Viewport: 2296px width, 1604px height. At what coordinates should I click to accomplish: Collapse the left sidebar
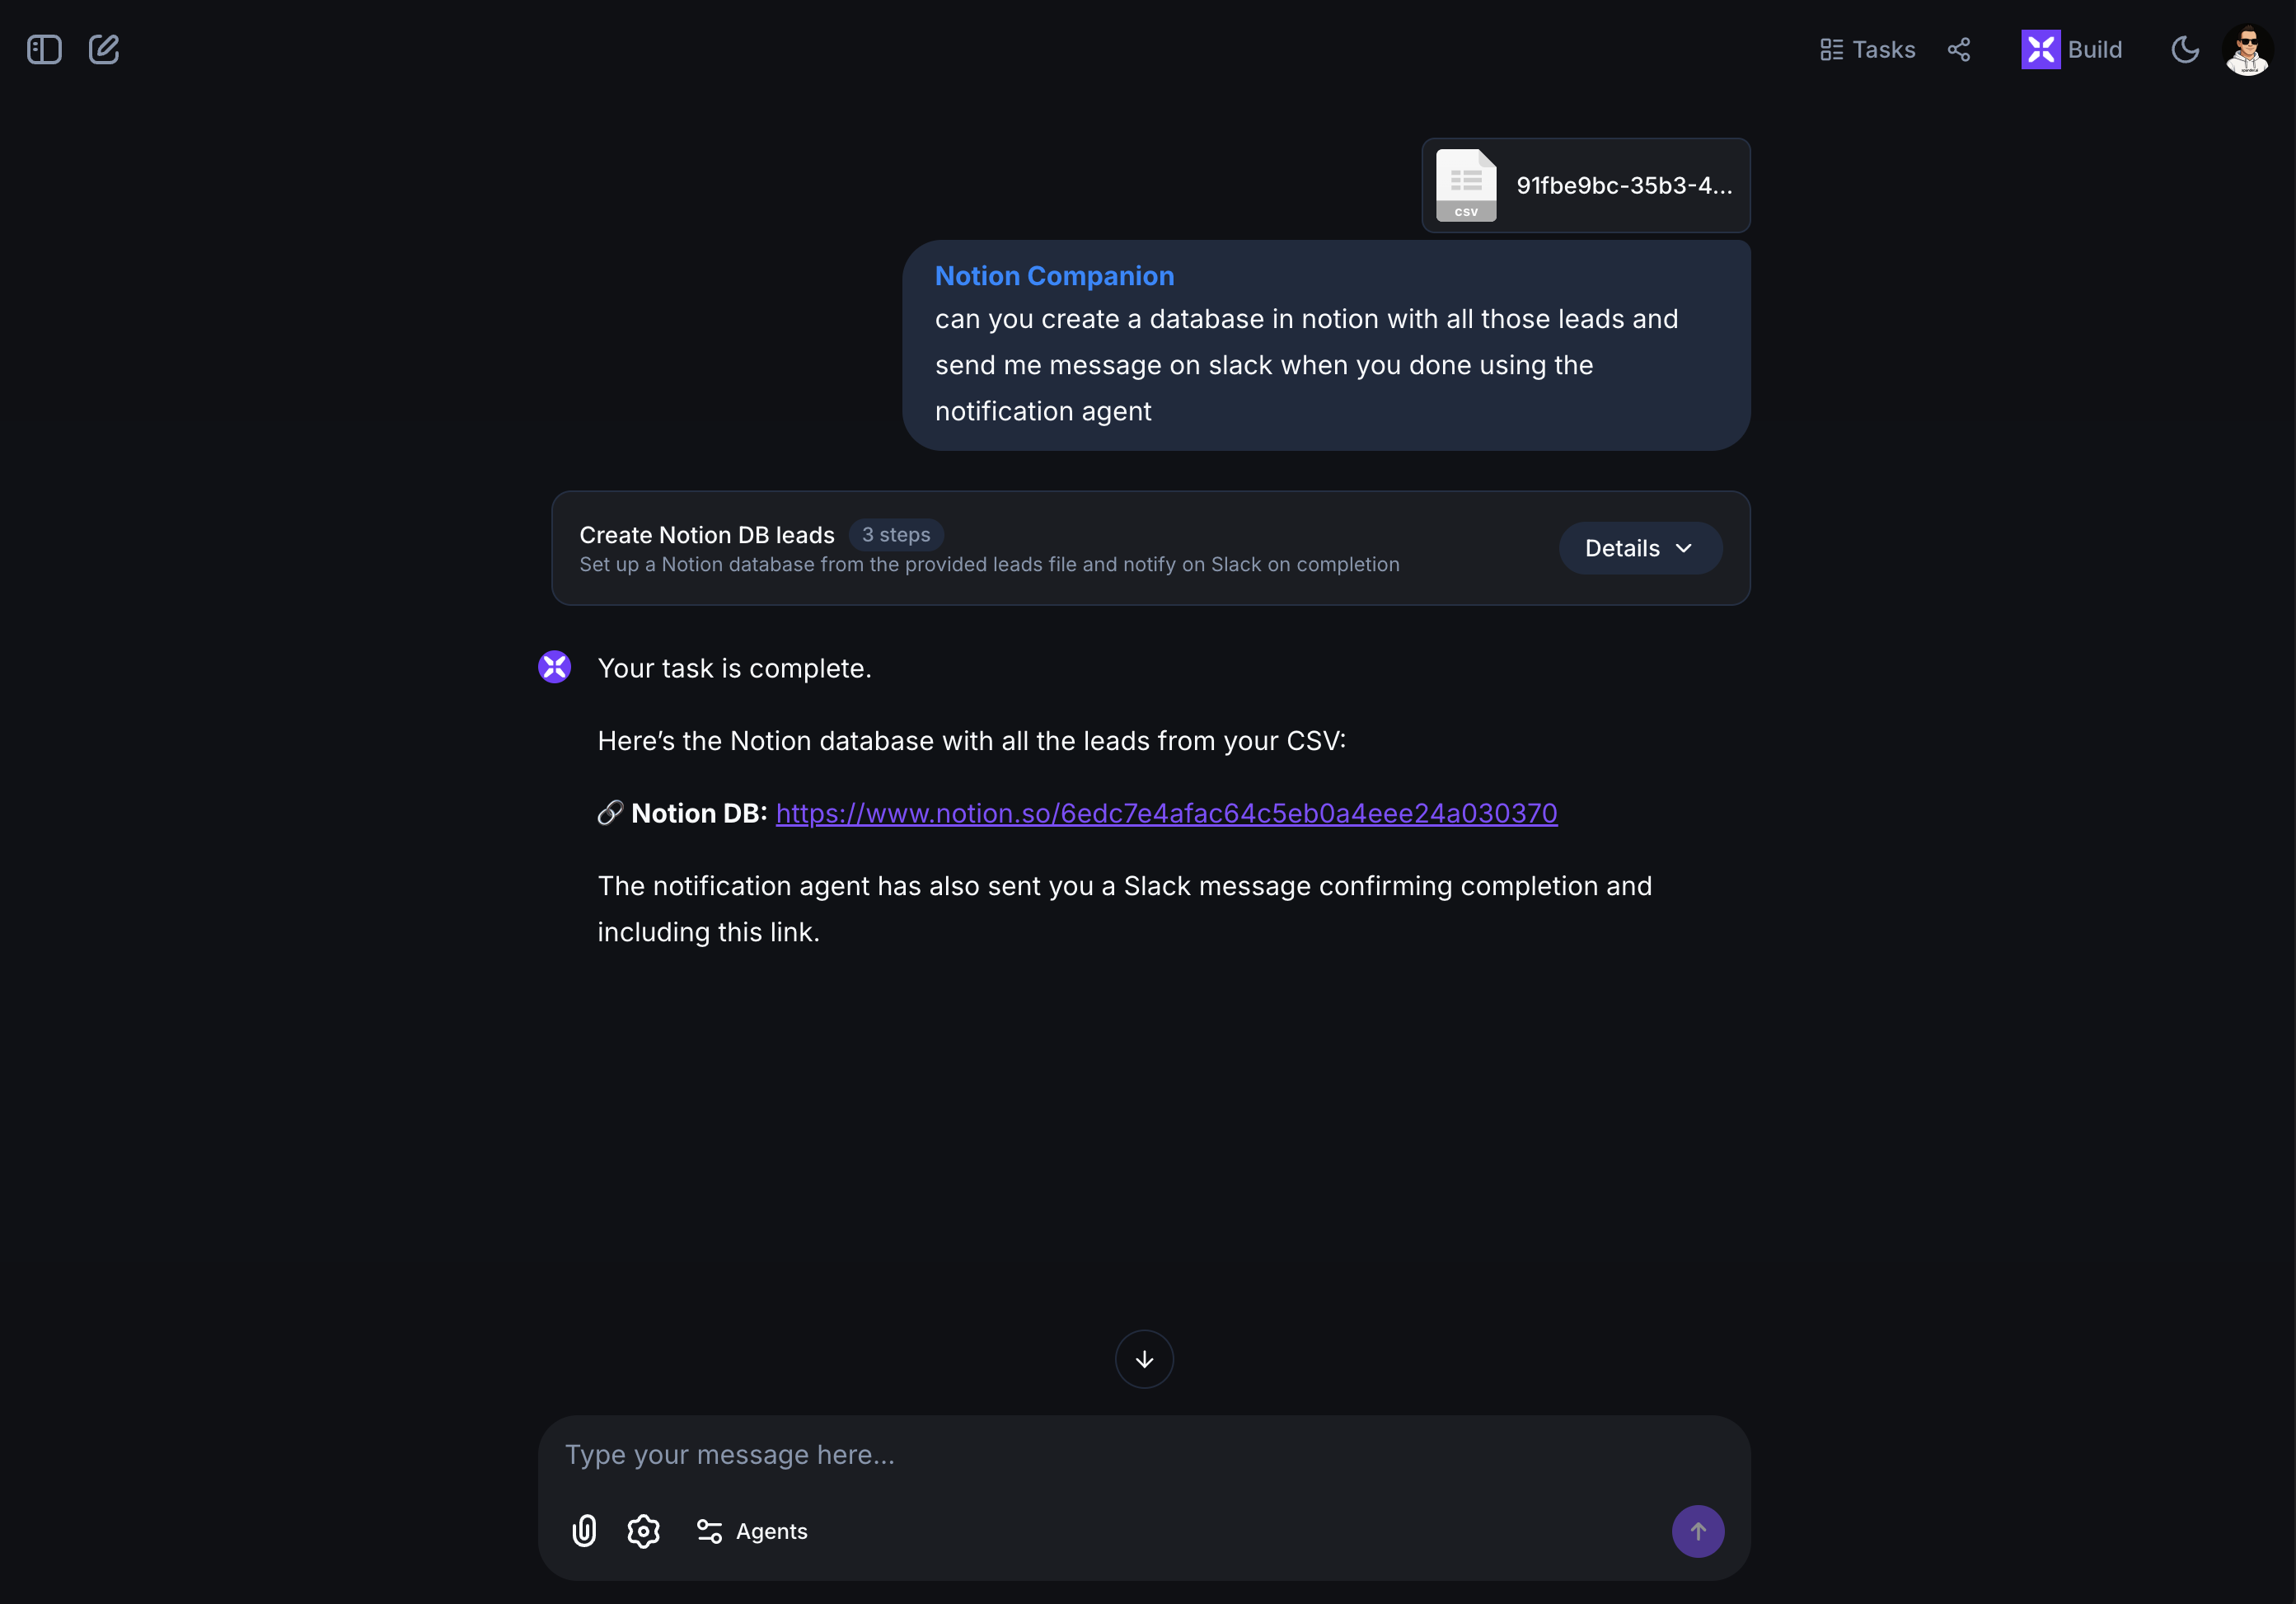point(43,48)
